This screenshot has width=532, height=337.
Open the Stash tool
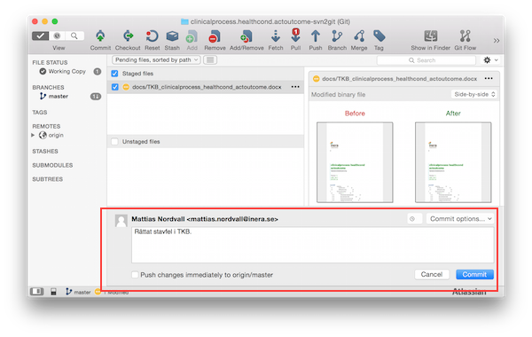[x=172, y=36]
